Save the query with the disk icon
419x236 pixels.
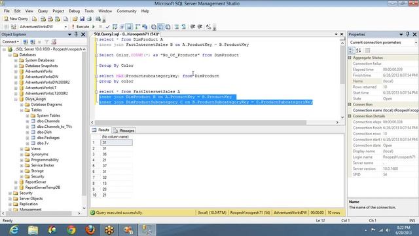click(x=82, y=19)
